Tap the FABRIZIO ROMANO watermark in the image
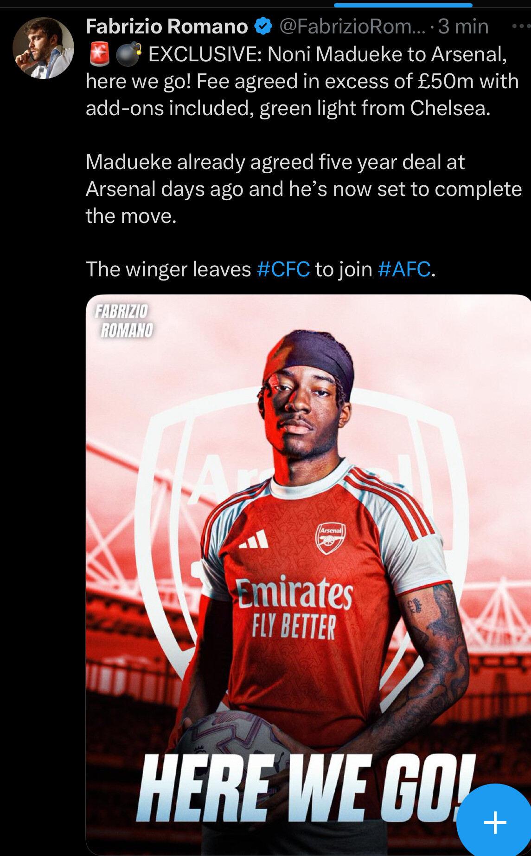 124,321
